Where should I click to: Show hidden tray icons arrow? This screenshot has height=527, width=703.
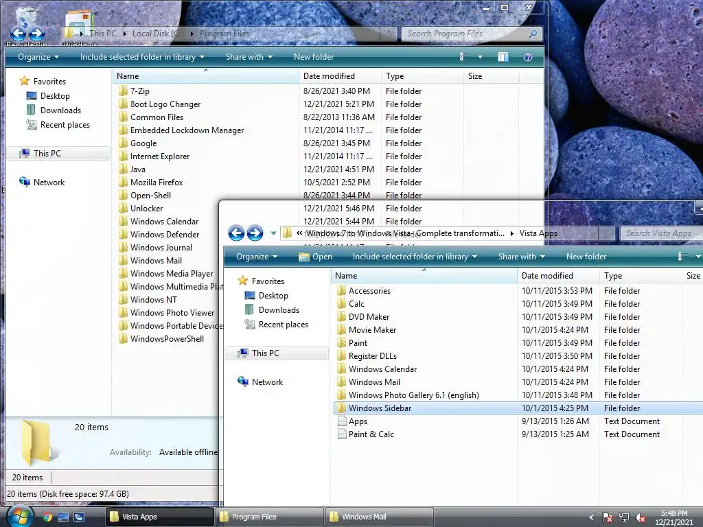pos(591,517)
